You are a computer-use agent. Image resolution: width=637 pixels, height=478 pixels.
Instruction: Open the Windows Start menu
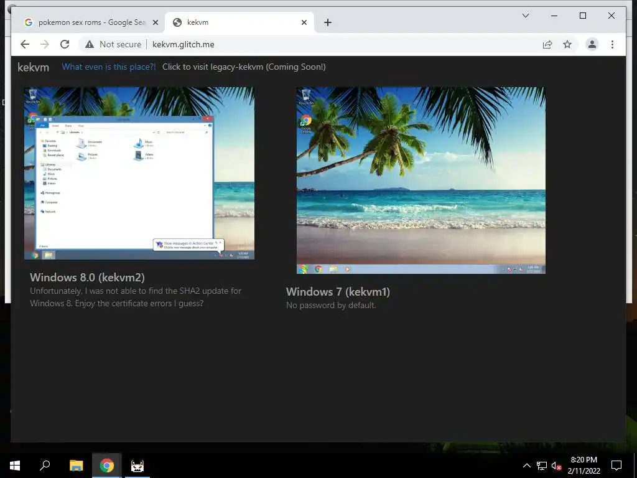click(15, 466)
